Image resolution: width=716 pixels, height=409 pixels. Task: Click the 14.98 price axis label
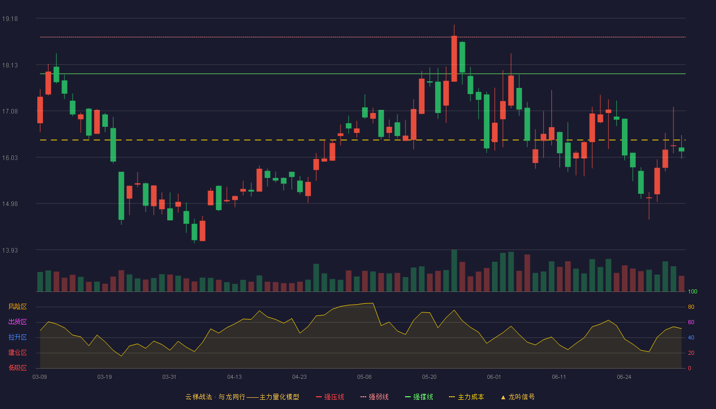pyautogui.click(x=10, y=204)
